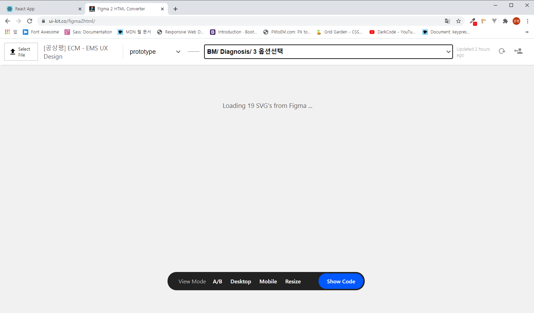Open the prototype page dropdown
The width and height of the screenshot is (534, 313).
pyautogui.click(x=155, y=52)
